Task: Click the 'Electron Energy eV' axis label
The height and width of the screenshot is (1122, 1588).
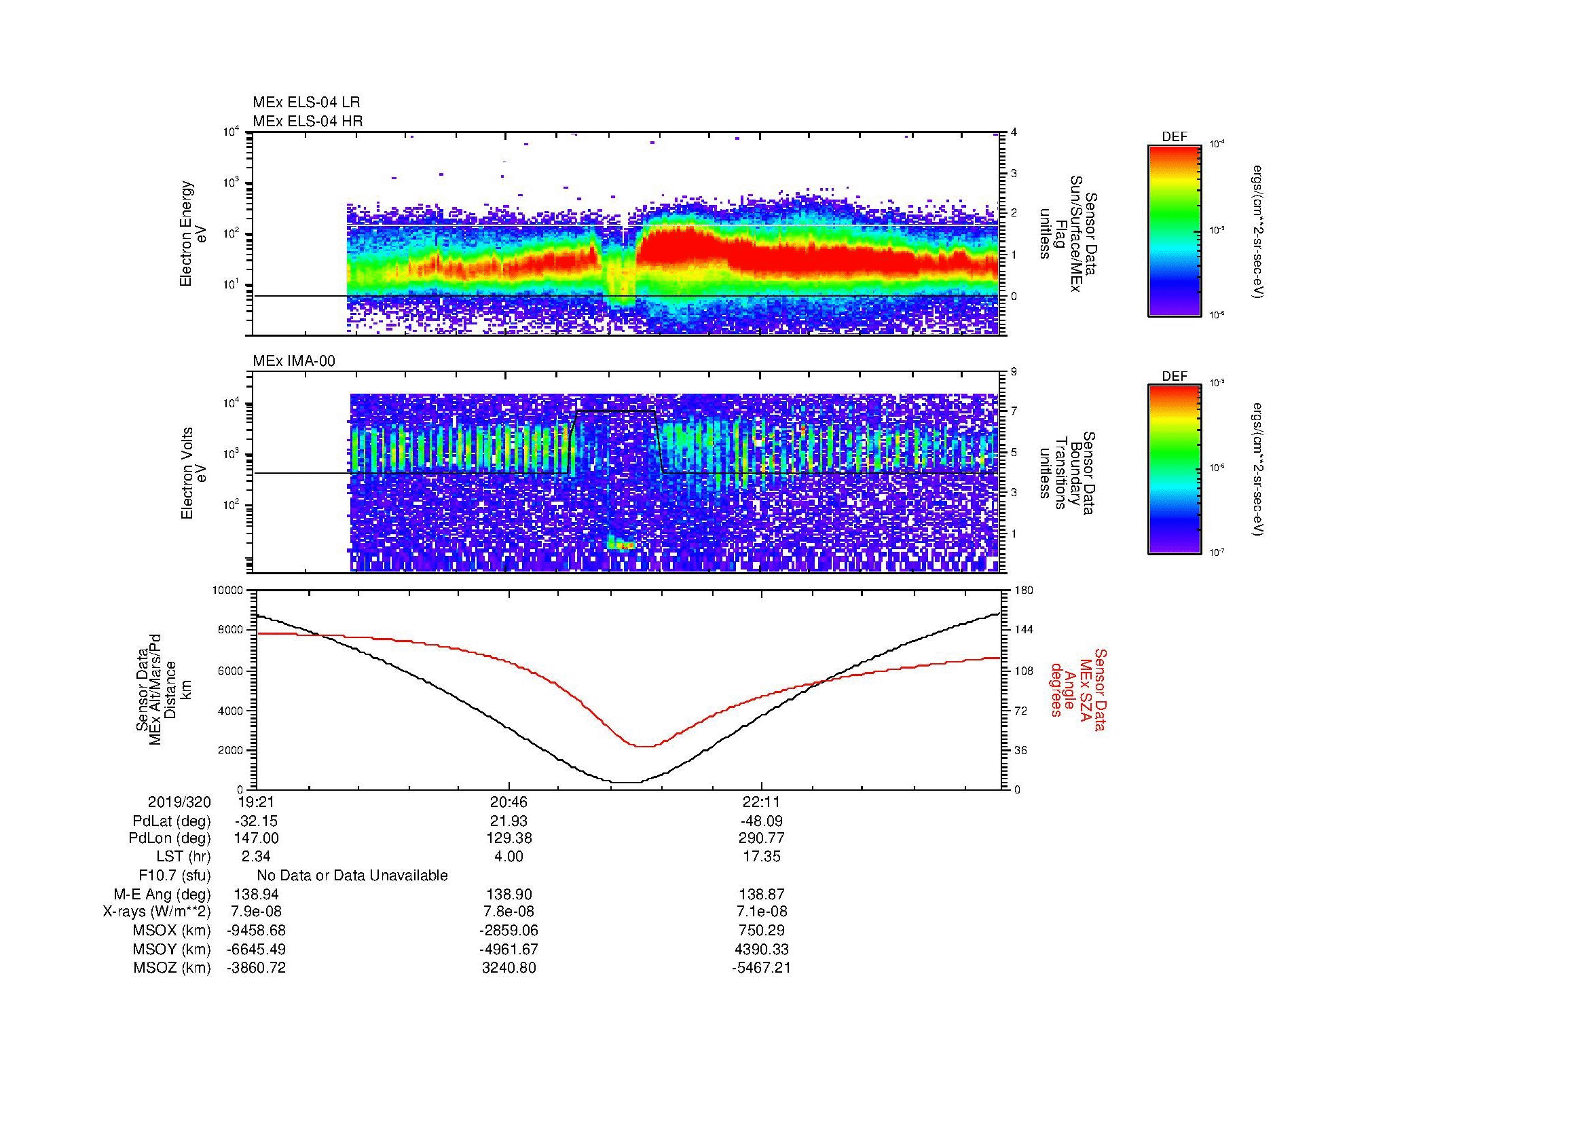Action: click(193, 233)
